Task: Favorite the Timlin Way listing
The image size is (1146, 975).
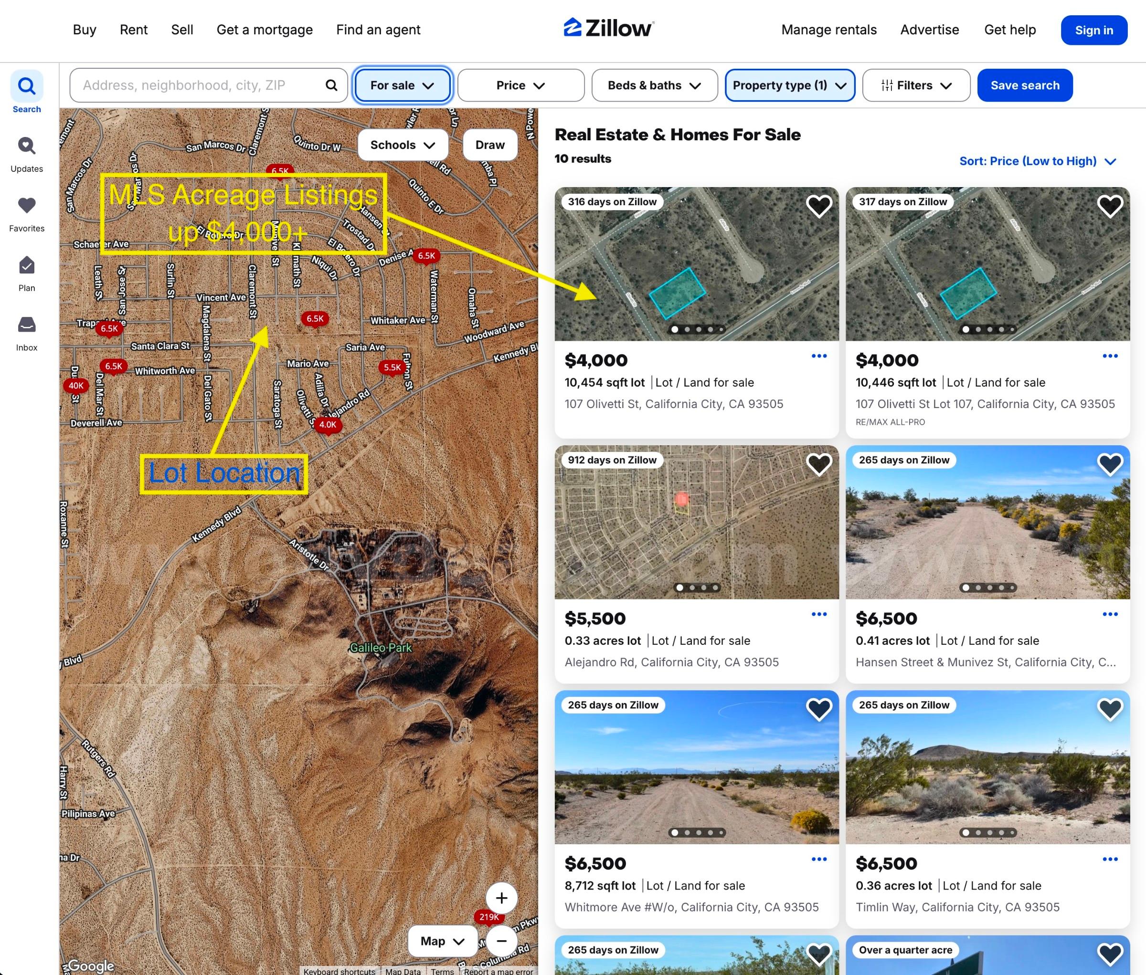Action: click(x=1110, y=709)
